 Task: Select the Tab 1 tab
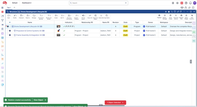pyautogui.click(x=9, y=8)
